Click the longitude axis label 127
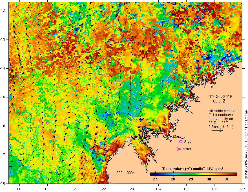248x192 pixels. [x=242, y=189]
